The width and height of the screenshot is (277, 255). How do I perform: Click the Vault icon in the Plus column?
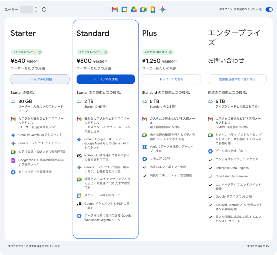click(145, 147)
